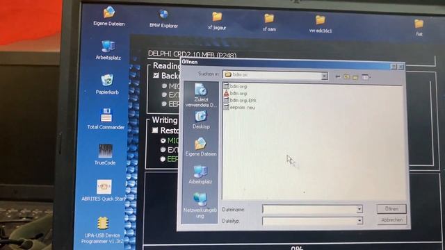Select the eeprom neu file
Screen dimensions: 445x250
pyautogui.click(x=239, y=107)
